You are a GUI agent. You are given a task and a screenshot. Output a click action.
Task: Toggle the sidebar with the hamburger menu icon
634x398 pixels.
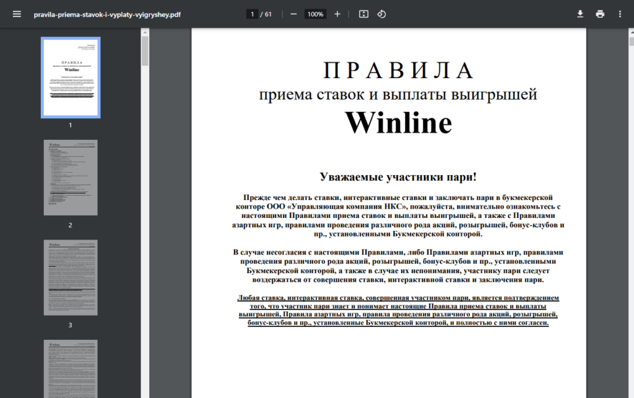click(x=17, y=14)
